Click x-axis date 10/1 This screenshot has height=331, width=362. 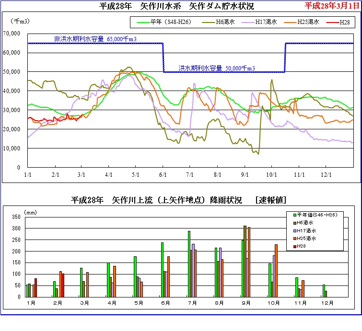click(271, 175)
